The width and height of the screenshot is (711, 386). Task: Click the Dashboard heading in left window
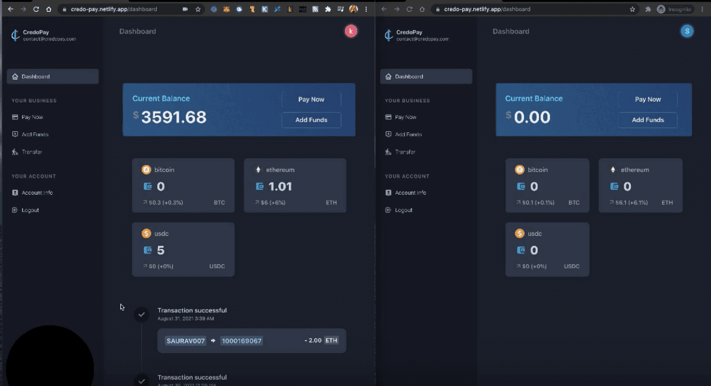(137, 31)
